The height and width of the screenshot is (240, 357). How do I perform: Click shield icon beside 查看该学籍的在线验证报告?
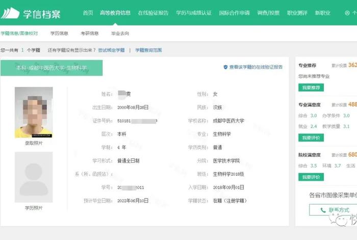coord(225,67)
